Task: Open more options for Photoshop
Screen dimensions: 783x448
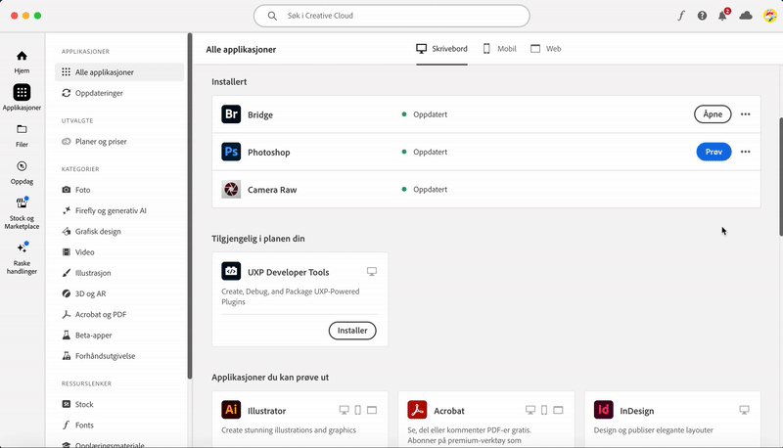Action: point(745,152)
